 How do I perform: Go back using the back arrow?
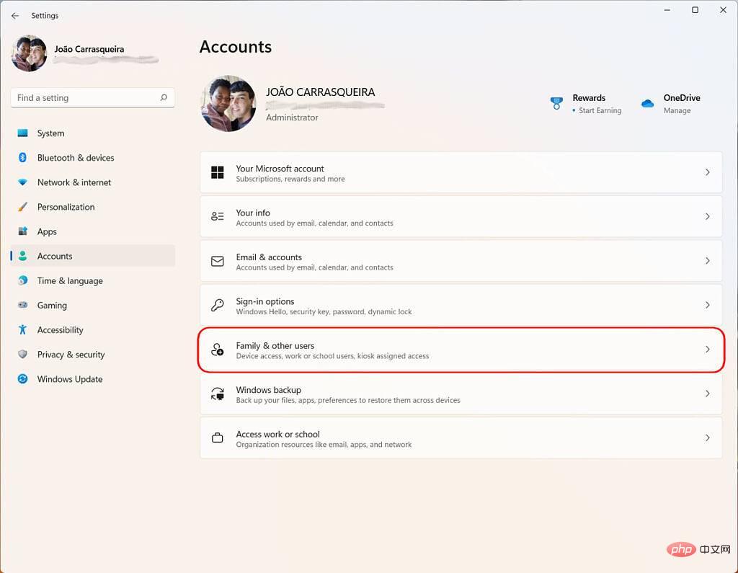(x=15, y=15)
